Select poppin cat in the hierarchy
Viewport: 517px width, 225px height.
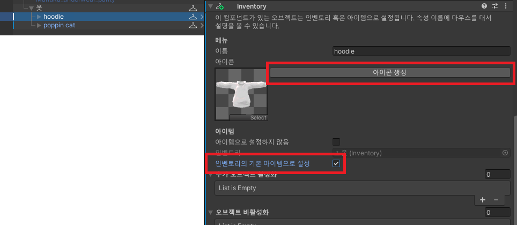coord(59,25)
